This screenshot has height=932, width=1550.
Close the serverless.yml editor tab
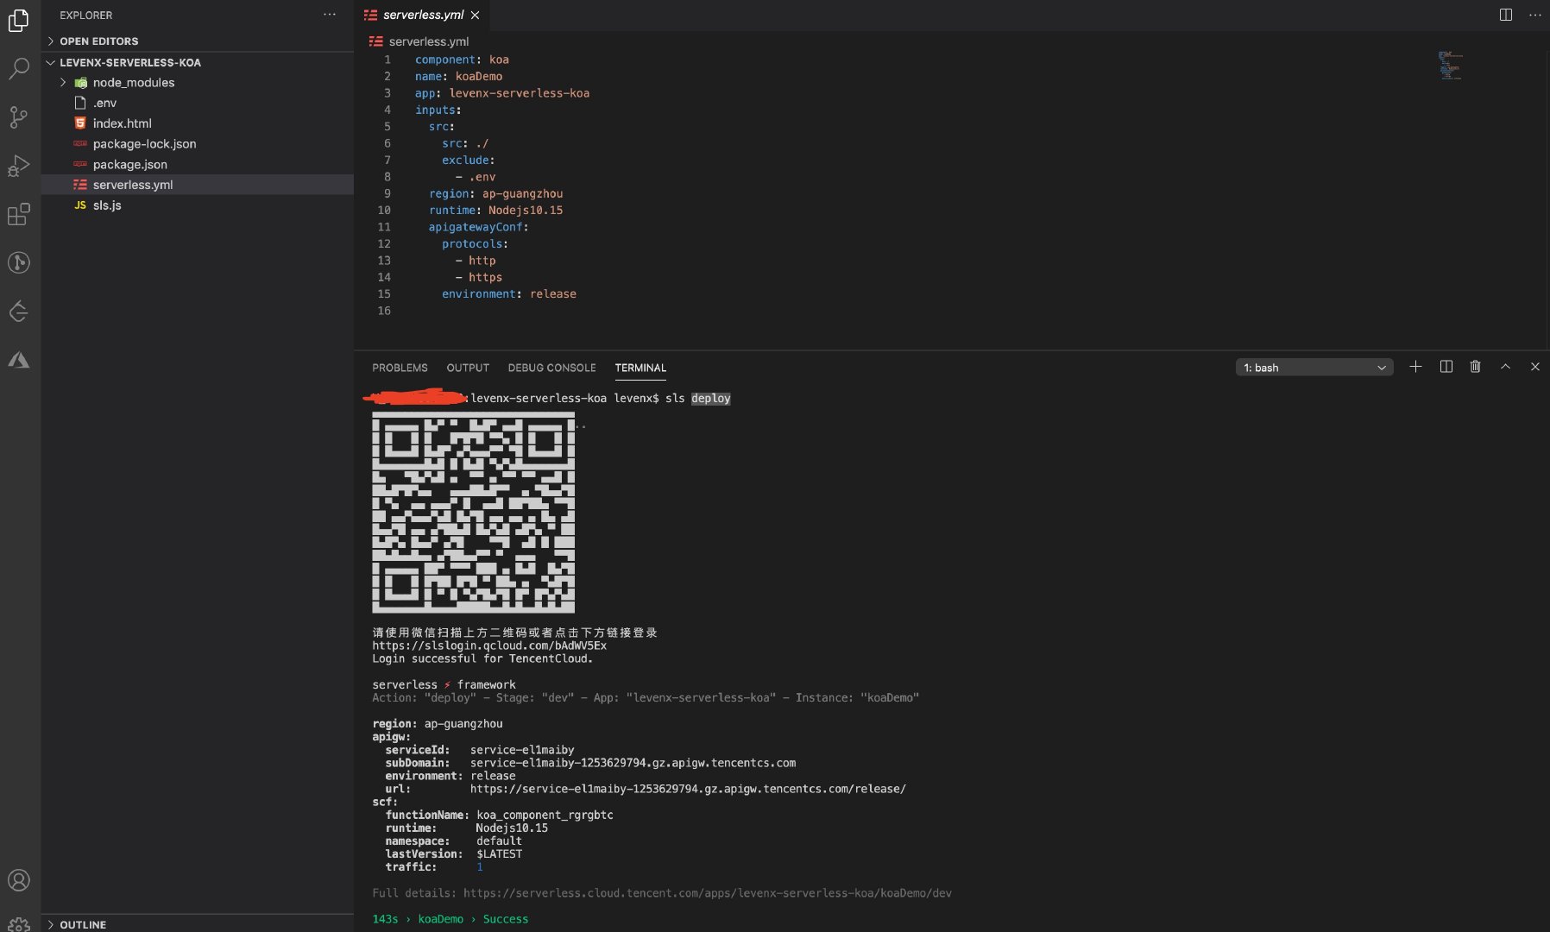click(475, 15)
